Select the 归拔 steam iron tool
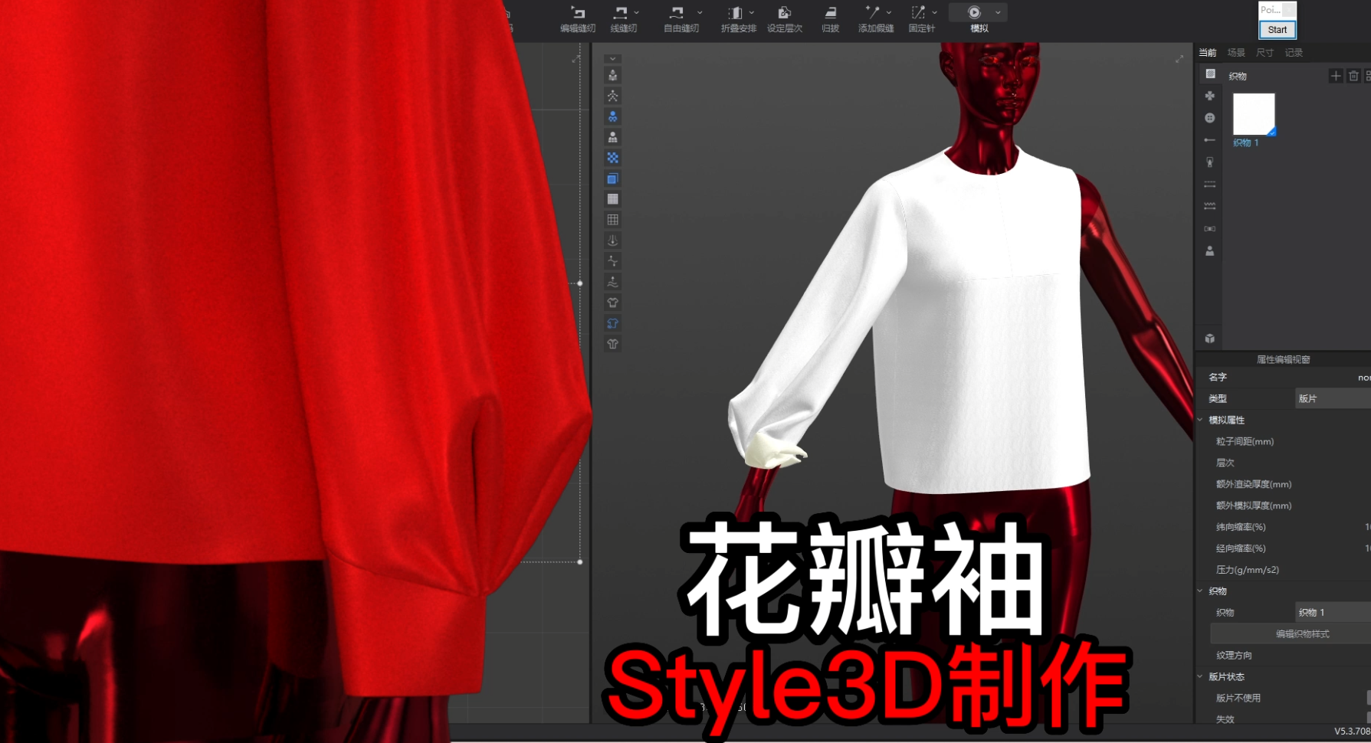The width and height of the screenshot is (1371, 743). (830, 19)
